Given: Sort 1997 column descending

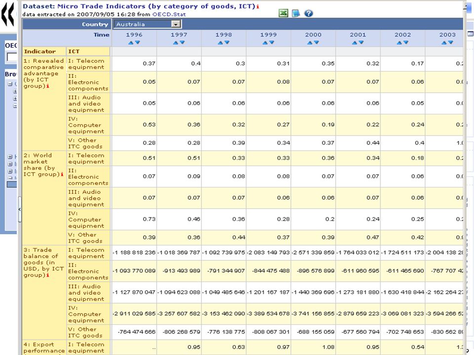Looking at the screenshot, I should click(x=182, y=42).
